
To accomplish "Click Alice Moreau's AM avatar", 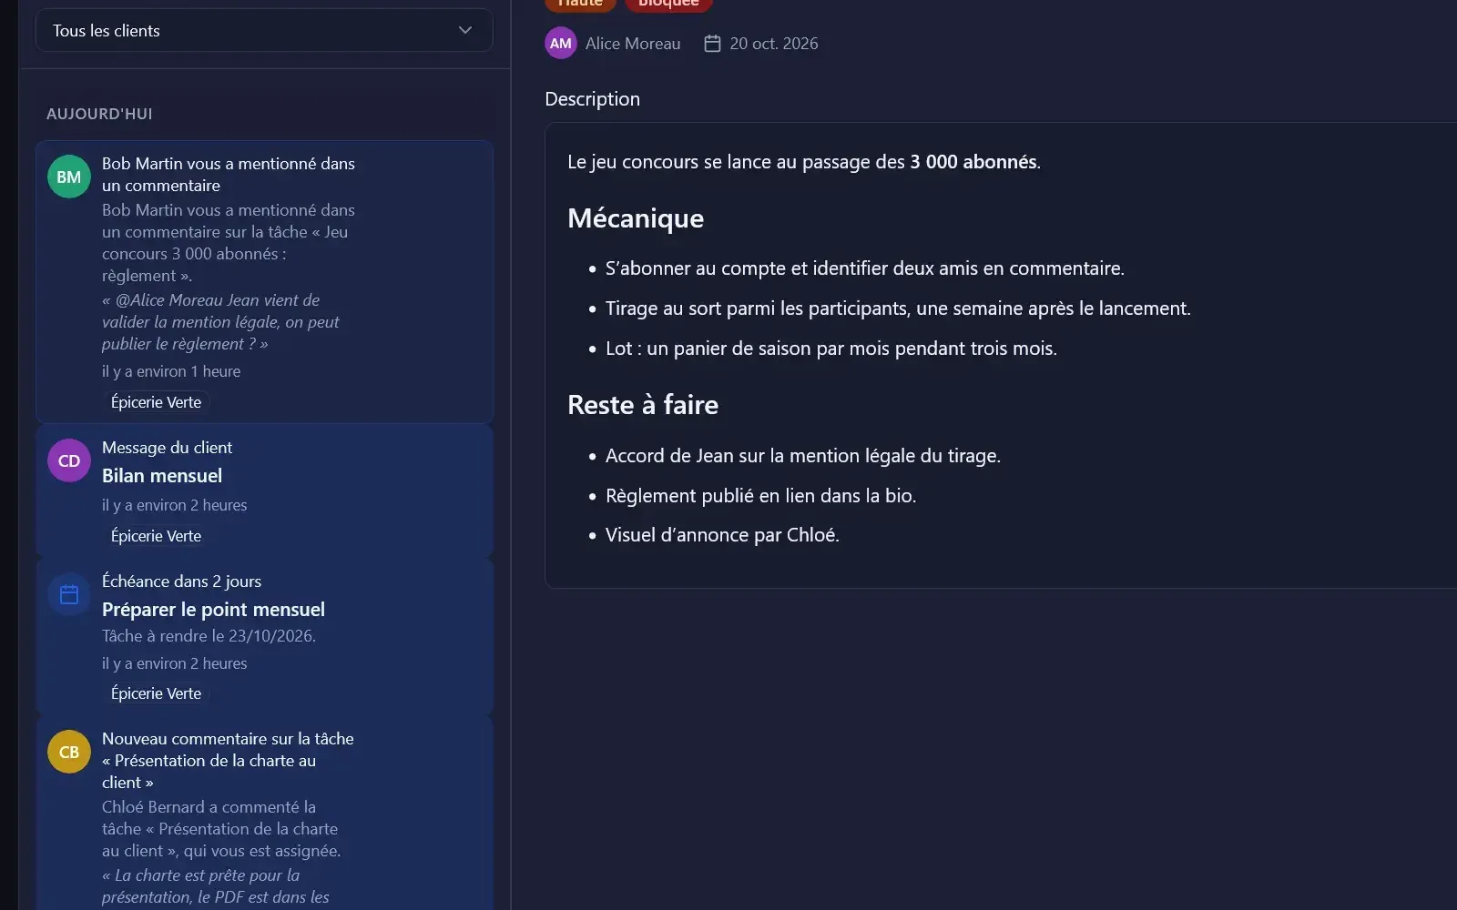I will click(561, 43).
